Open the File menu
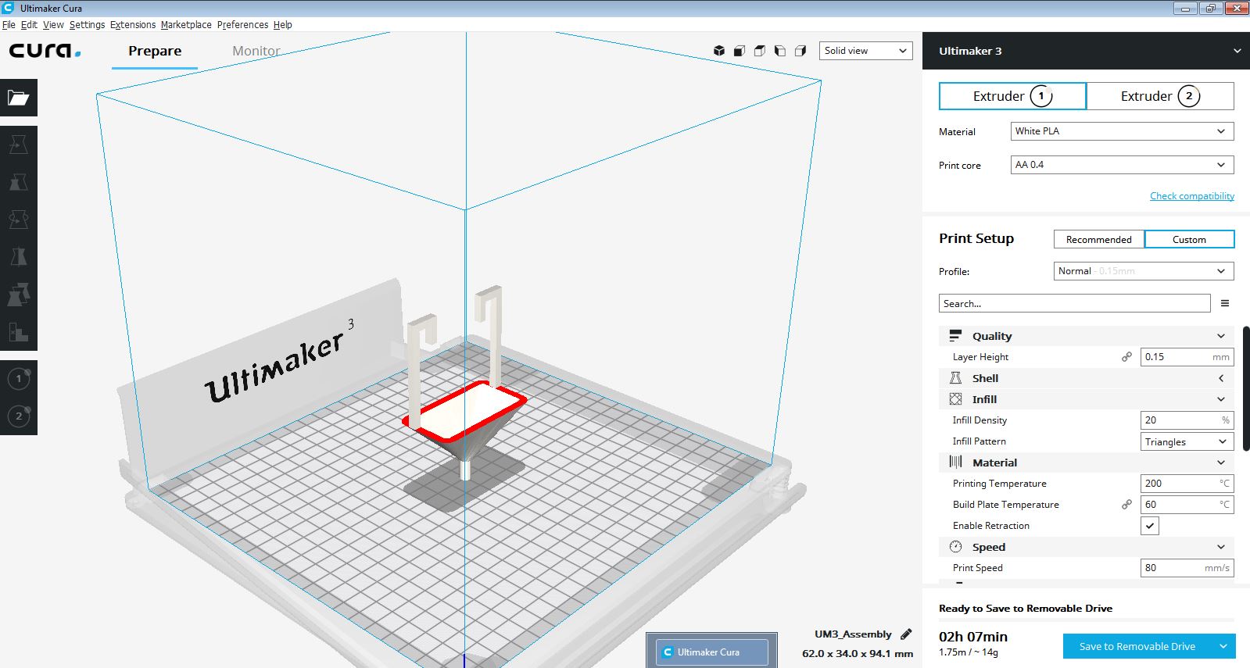This screenshot has height=668, width=1250. click(9, 25)
